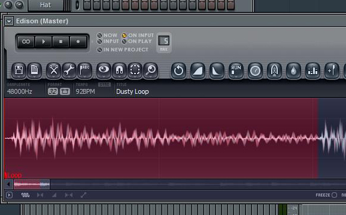
Task: Open the scissors edit tools icon
Action: coord(53,70)
